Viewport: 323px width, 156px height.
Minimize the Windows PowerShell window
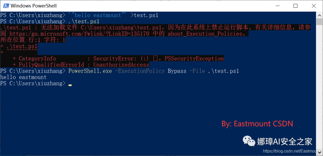tap(277, 6)
